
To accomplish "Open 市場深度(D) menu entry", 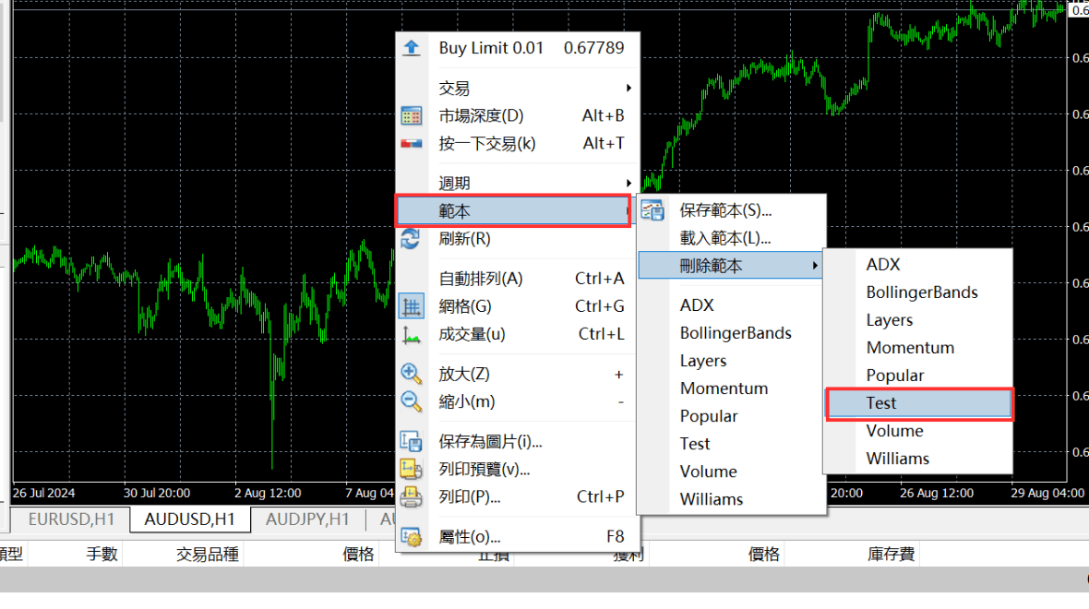I will pyautogui.click(x=518, y=115).
